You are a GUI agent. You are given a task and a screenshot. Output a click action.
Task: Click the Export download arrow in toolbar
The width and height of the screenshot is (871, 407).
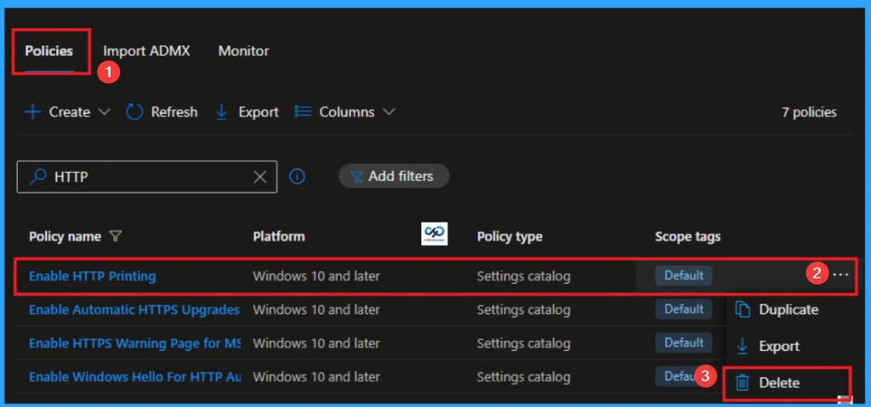pyautogui.click(x=222, y=112)
